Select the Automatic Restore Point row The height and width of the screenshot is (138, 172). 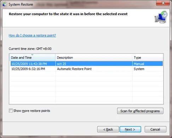click(x=87, y=69)
